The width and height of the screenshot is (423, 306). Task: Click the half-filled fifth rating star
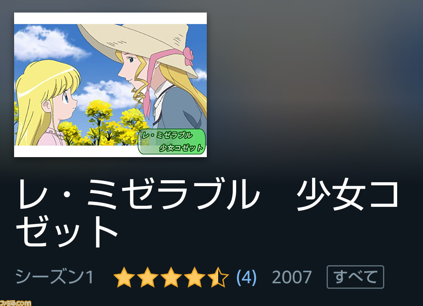coord(218,277)
